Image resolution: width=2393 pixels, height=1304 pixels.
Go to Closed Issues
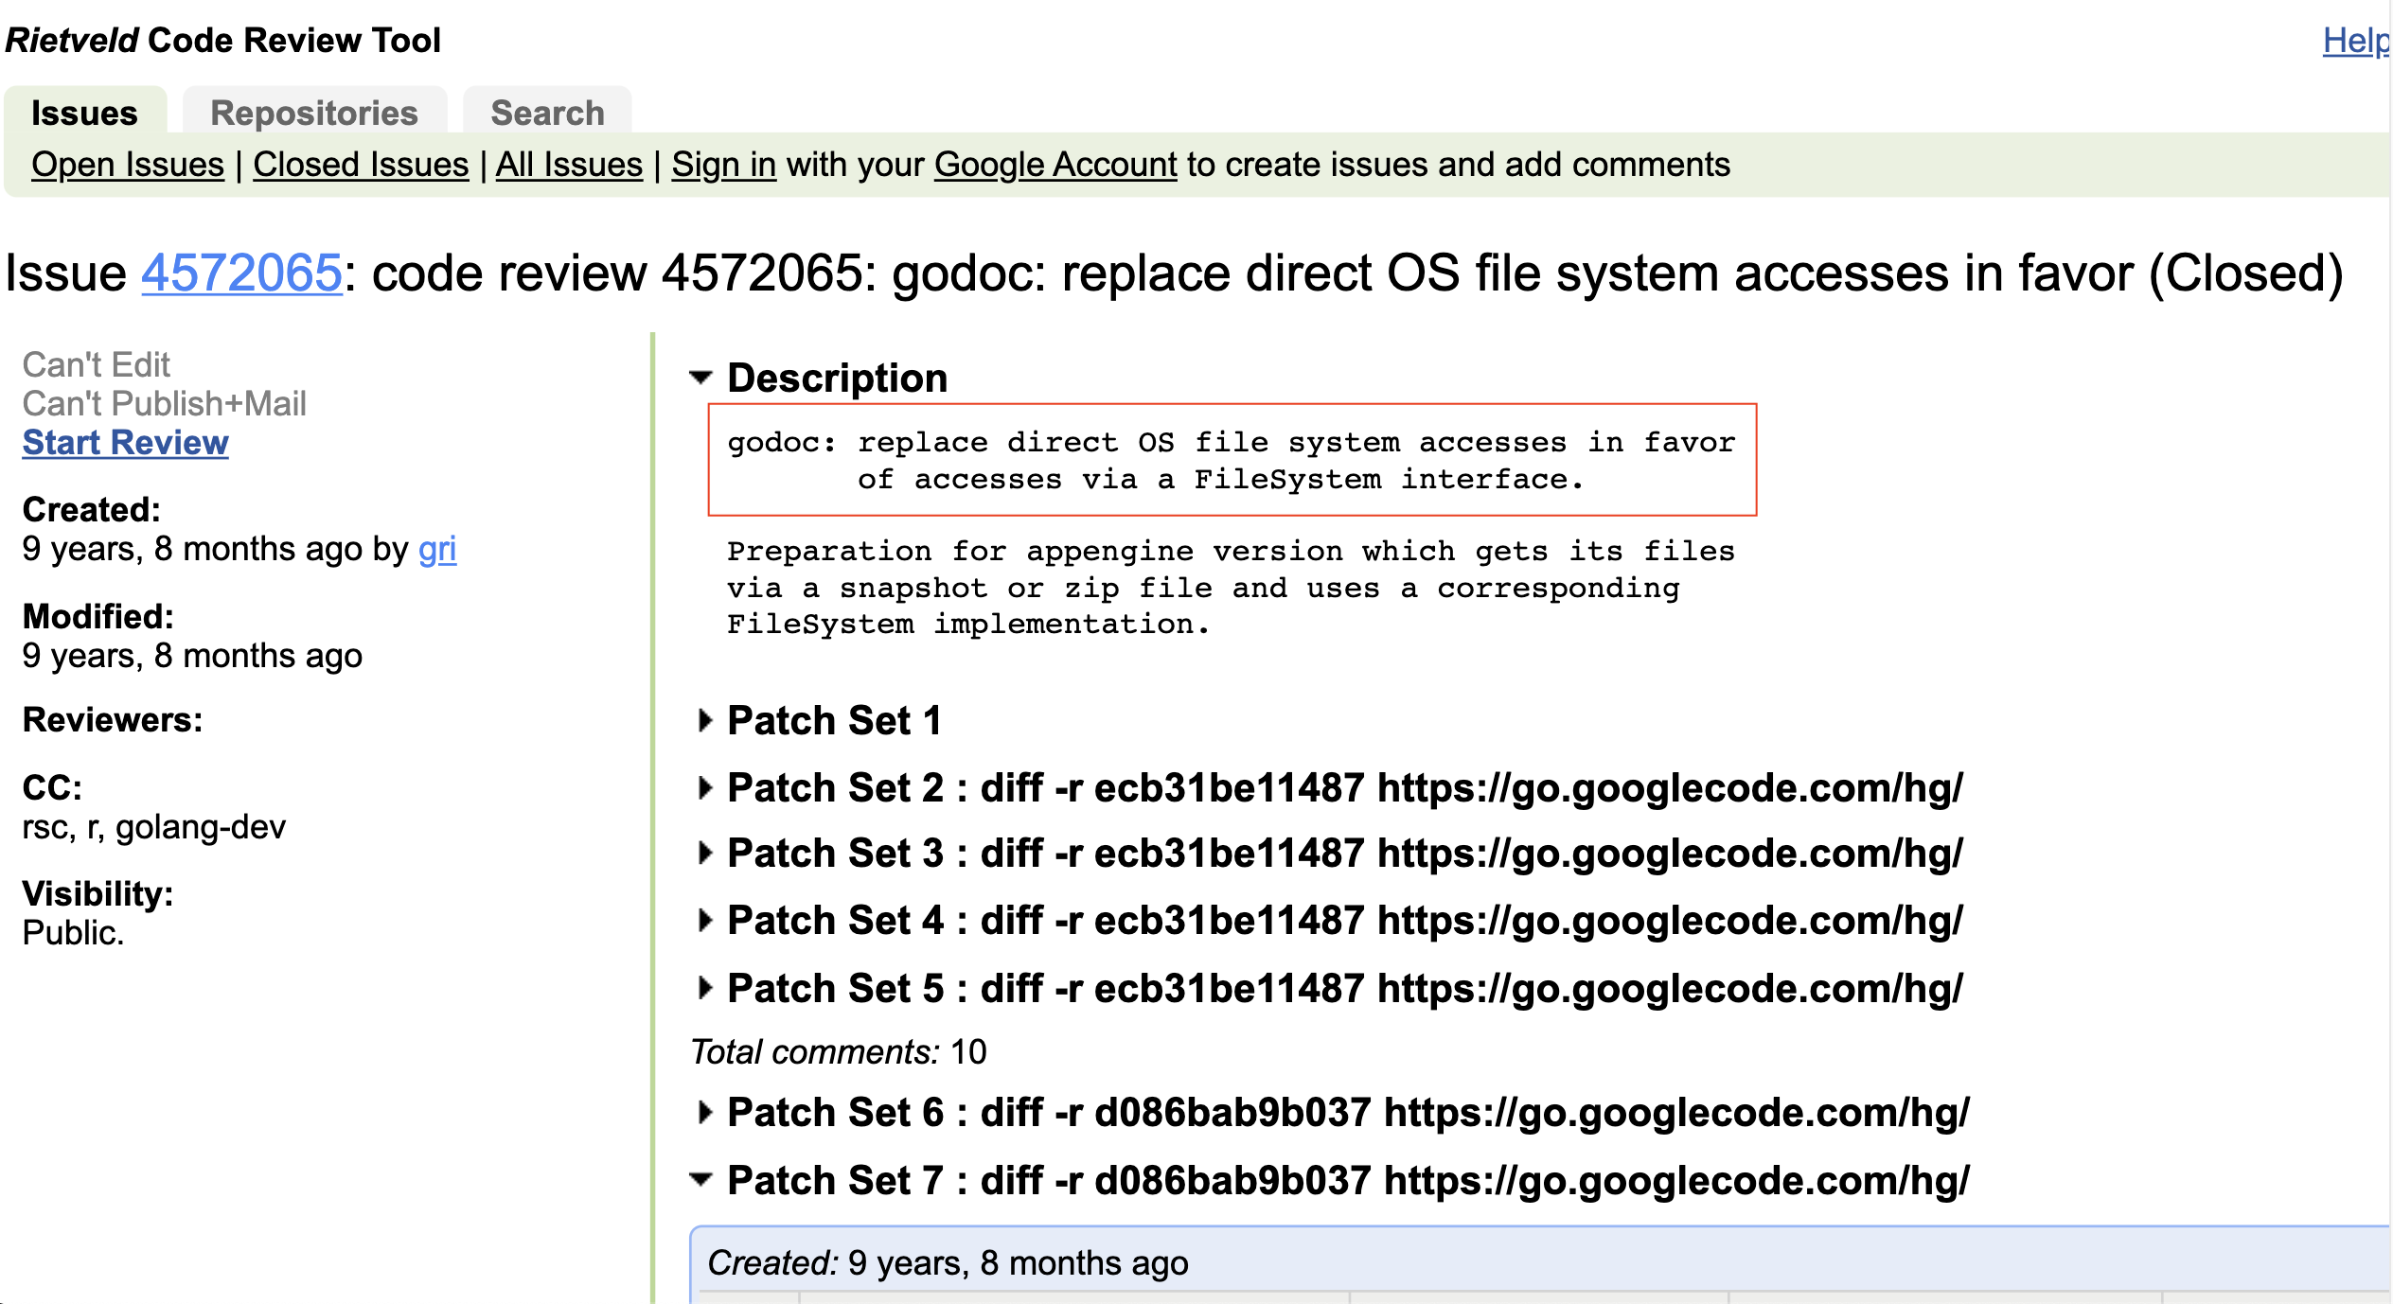[x=361, y=165]
